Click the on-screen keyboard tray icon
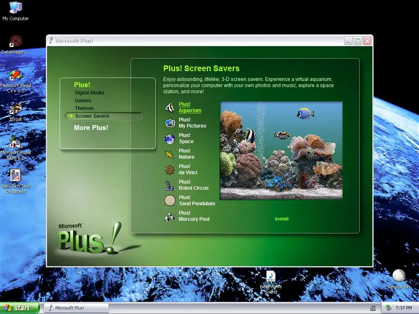The height and width of the screenshot is (314, 419). pos(373,308)
